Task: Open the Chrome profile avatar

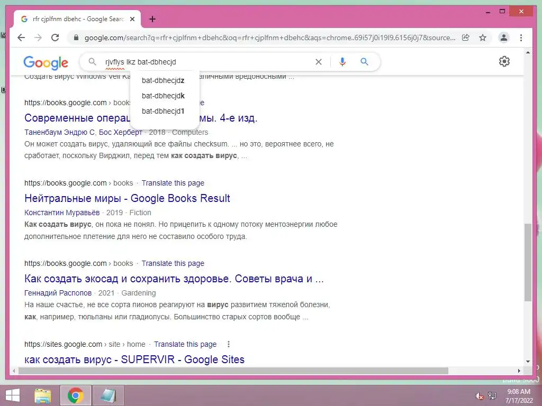Action: tap(504, 38)
